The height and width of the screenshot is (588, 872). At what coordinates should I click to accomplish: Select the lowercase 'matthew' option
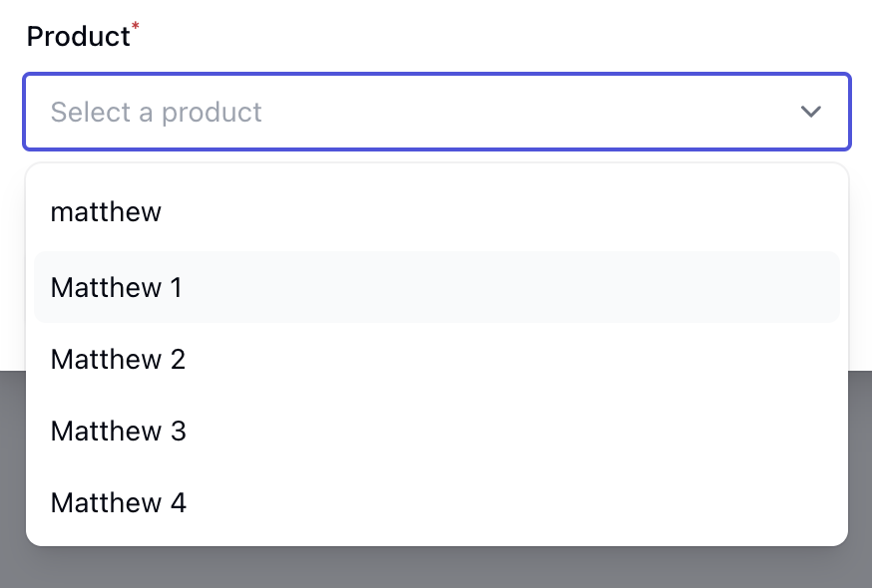(x=106, y=212)
